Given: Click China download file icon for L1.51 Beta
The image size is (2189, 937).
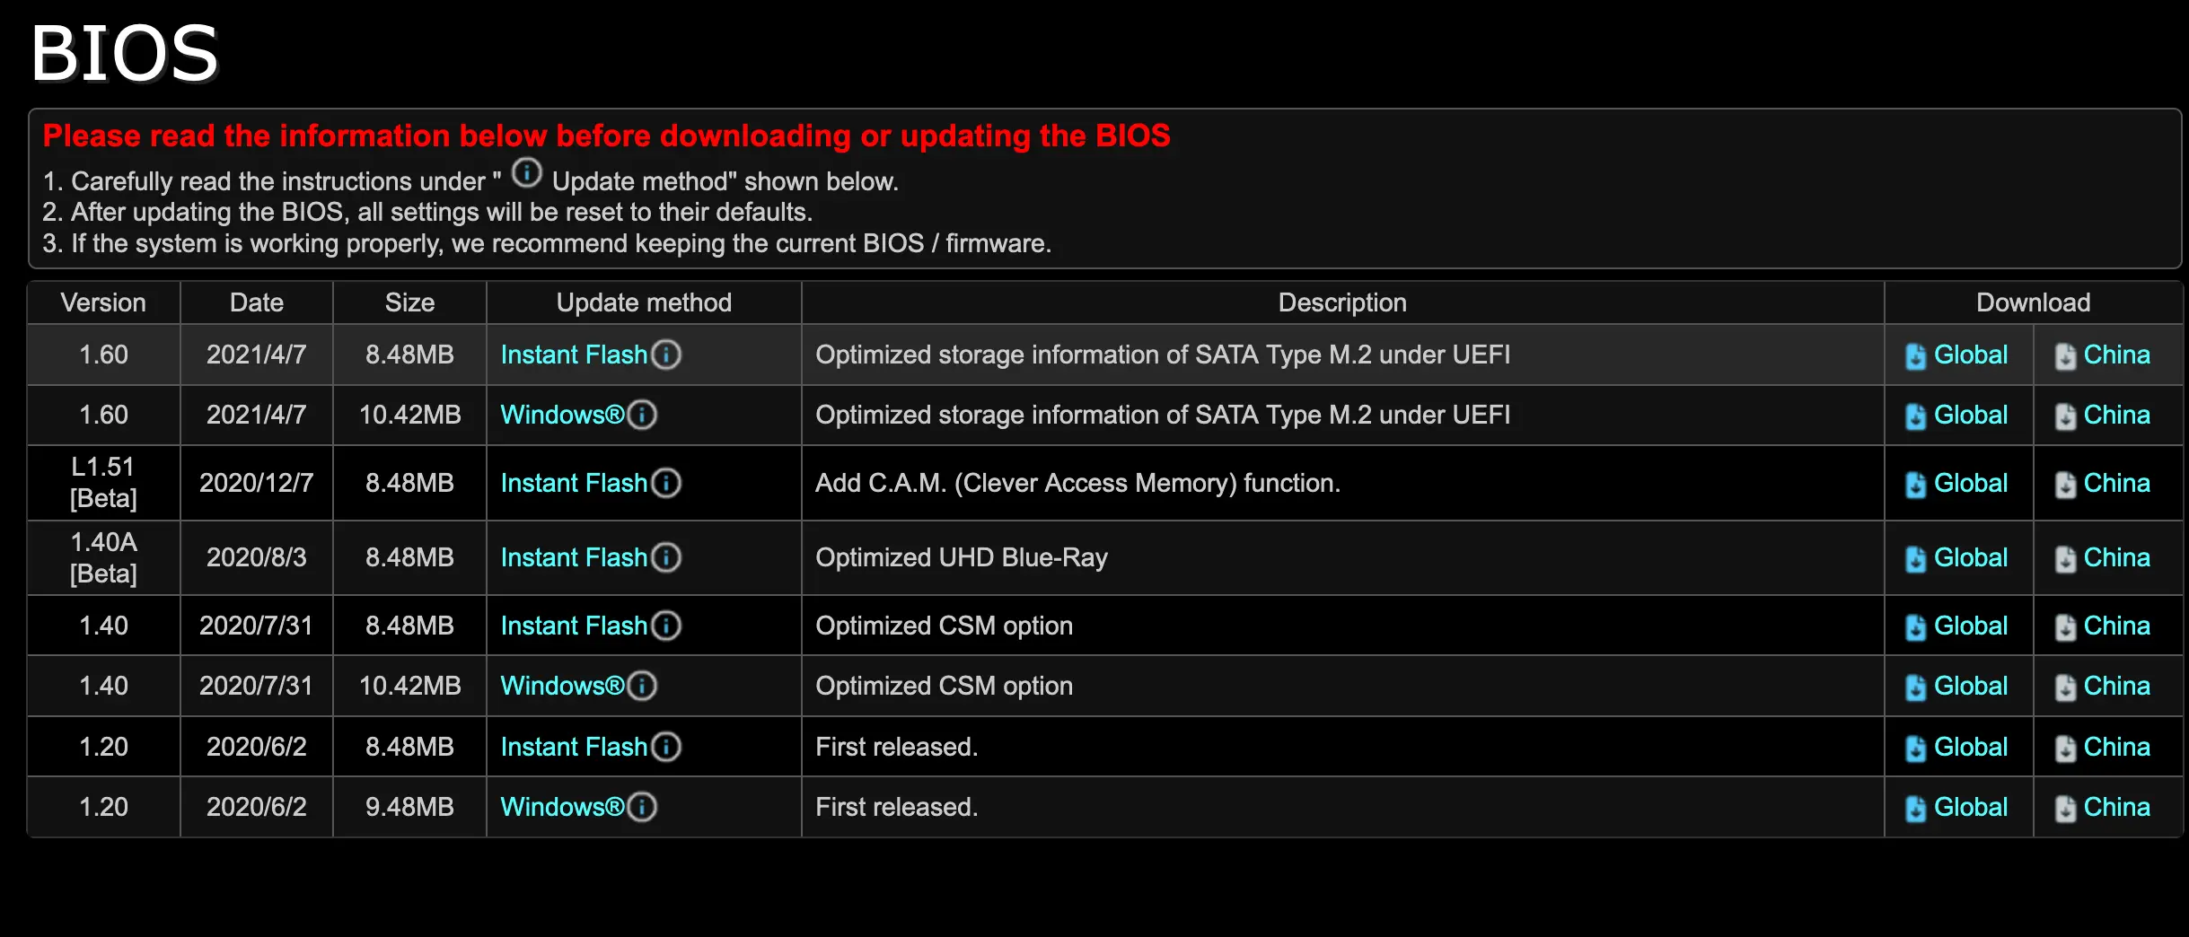Looking at the screenshot, I should pos(2065,485).
